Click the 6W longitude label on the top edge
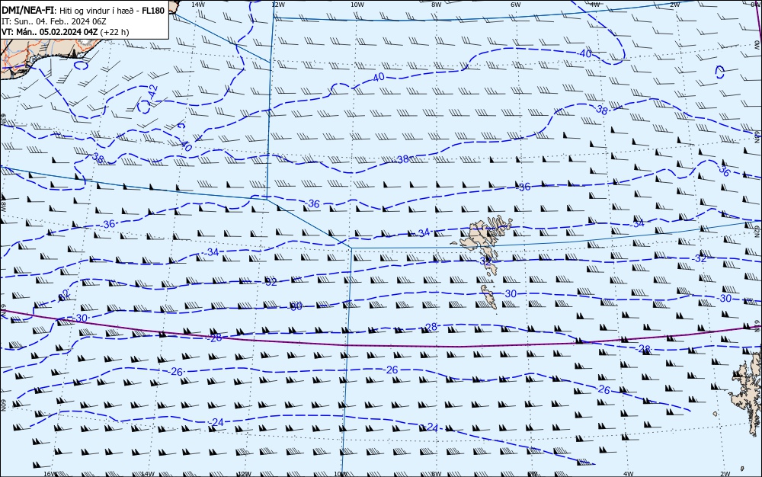 tap(516, 5)
